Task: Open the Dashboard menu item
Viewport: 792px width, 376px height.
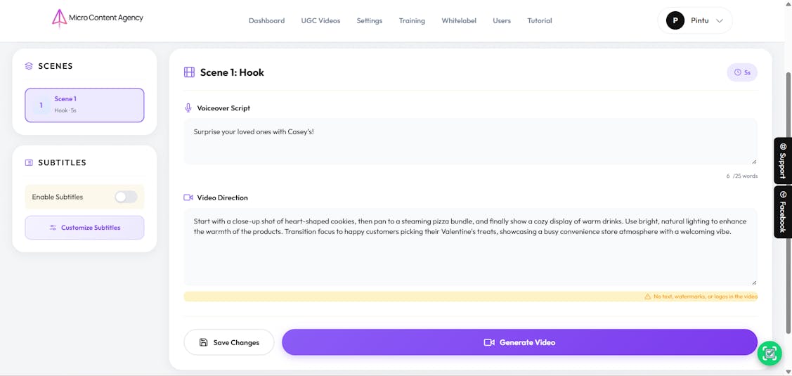Action: coord(266,20)
